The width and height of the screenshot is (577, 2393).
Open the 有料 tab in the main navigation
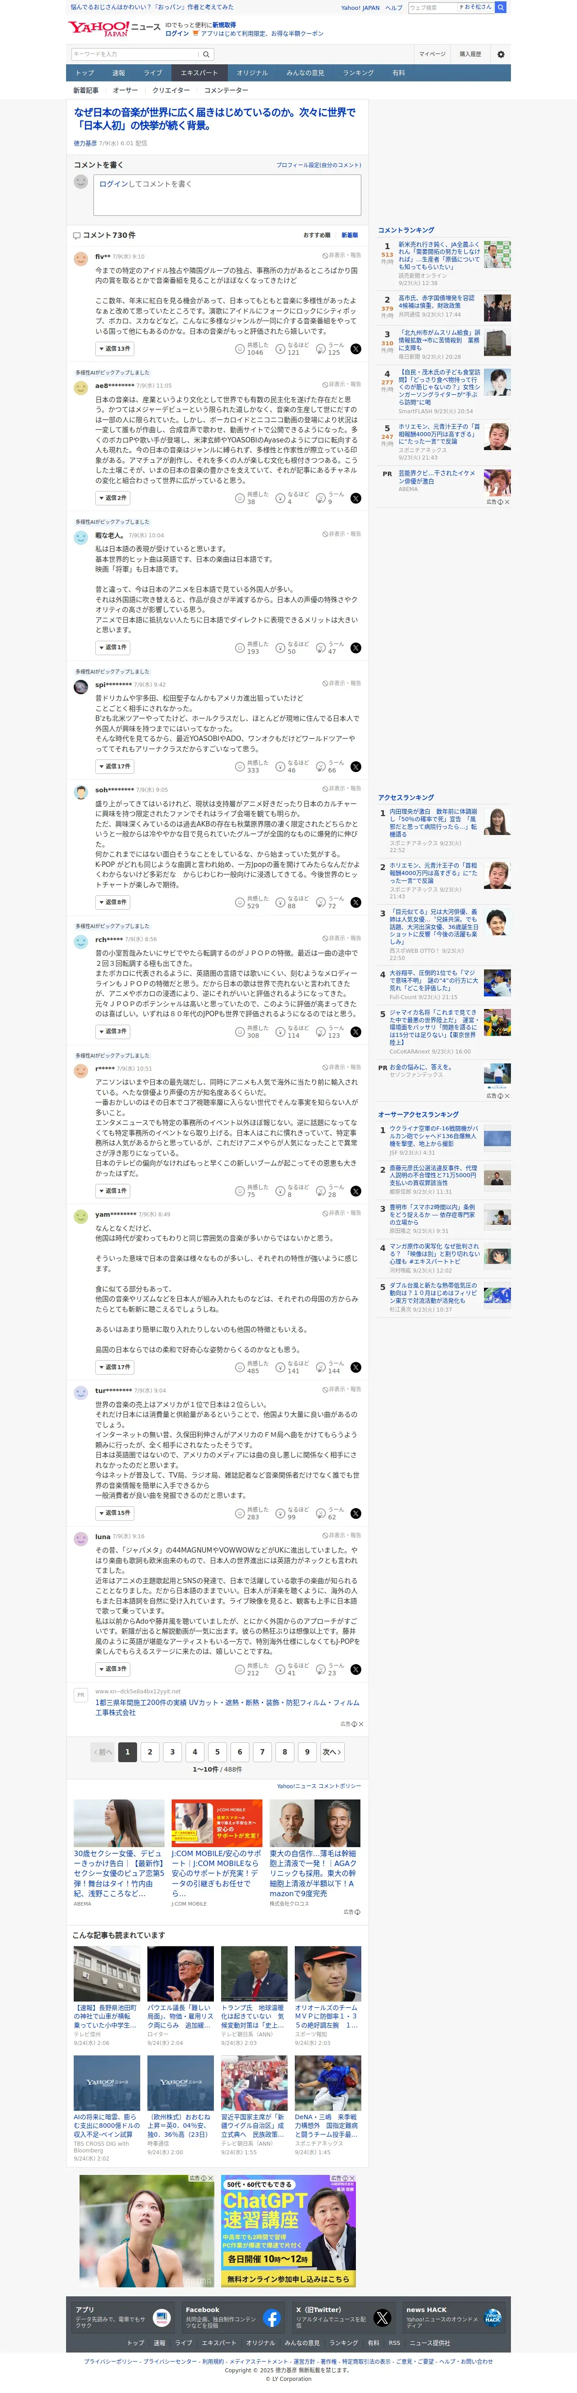click(x=399, y=72)
